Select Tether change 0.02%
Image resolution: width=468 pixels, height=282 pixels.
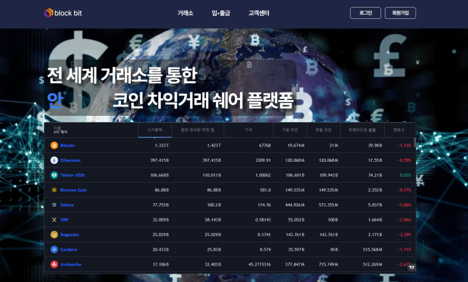coord(405,175)
